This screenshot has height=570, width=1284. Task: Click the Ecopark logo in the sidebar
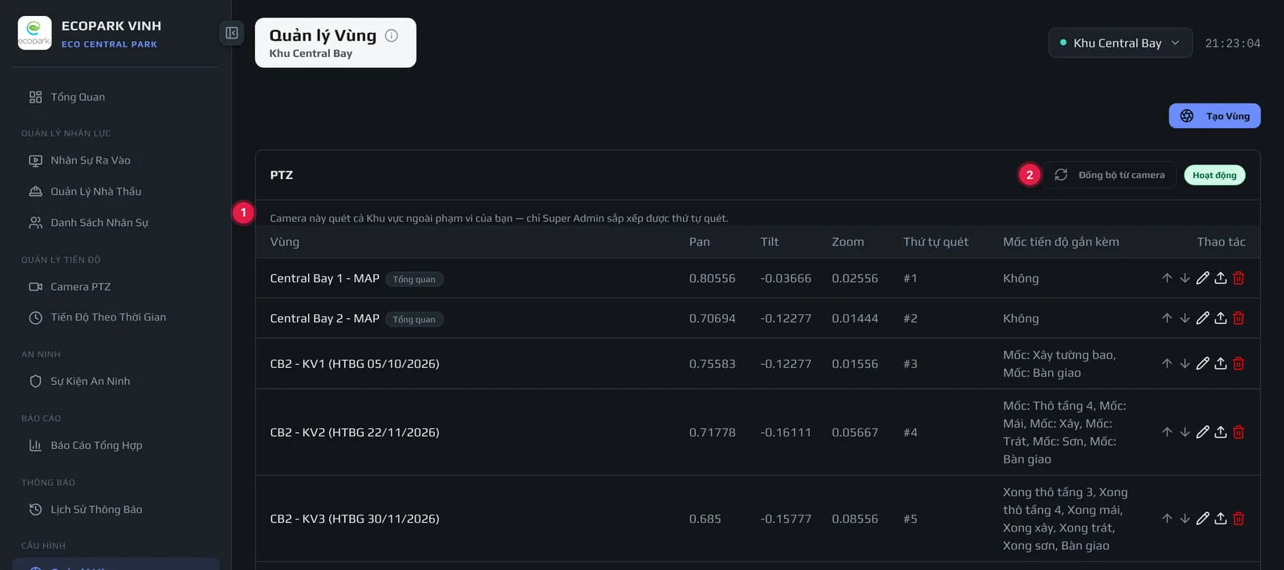35,33
